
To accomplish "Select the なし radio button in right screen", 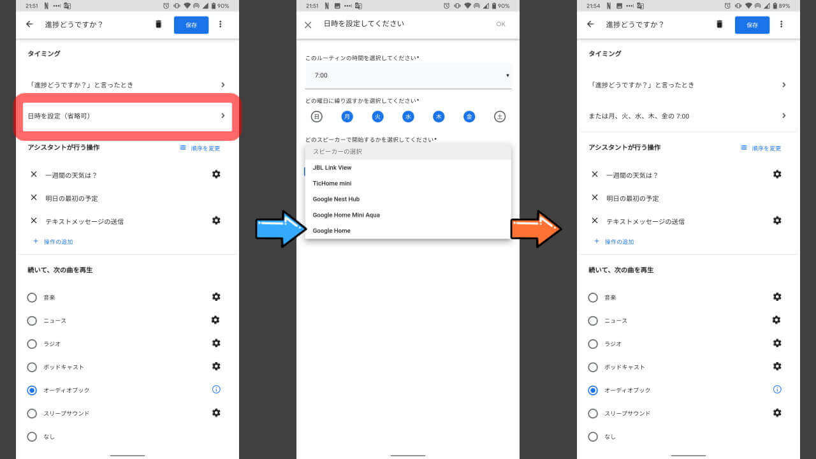I will (x=593, y=437).
